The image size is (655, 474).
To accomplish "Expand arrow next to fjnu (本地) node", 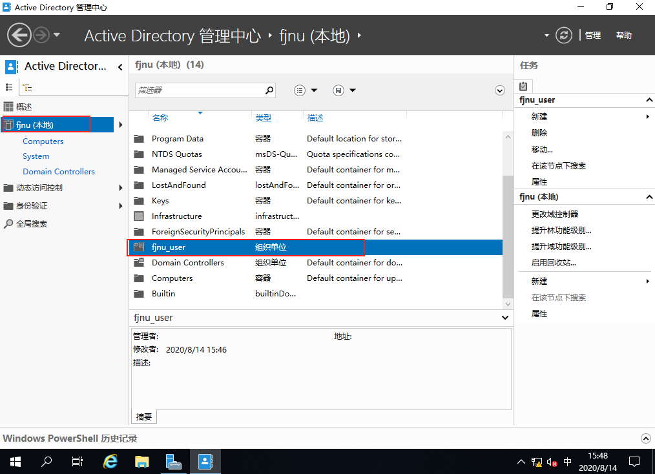I will 120,125.
